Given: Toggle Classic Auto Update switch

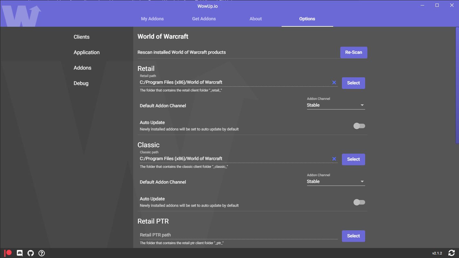Looking at the screenshot, I should point(359,202).
